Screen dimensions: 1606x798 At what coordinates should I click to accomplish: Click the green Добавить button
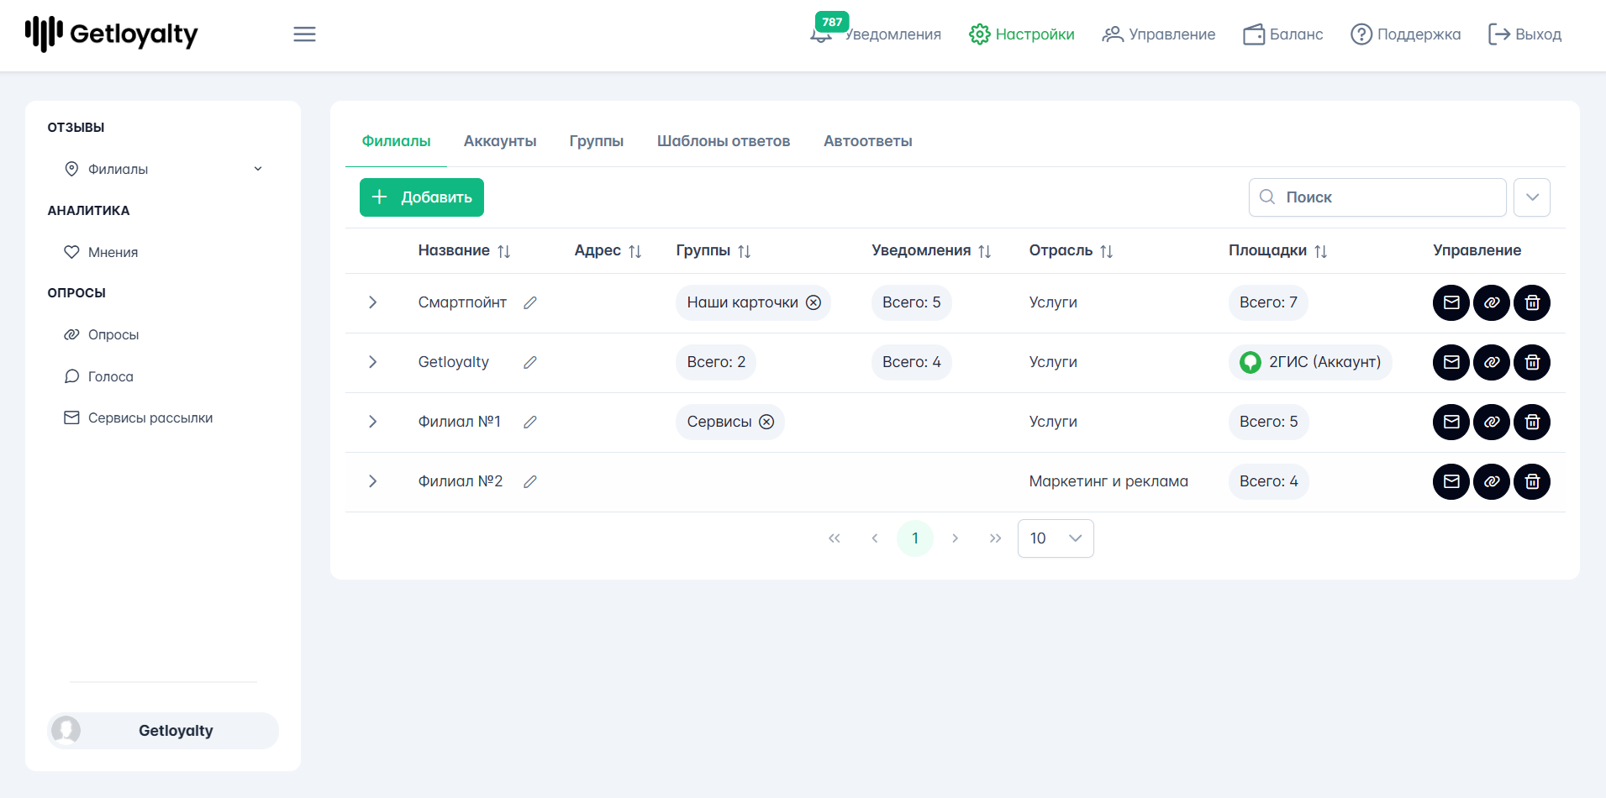[422, 197]
